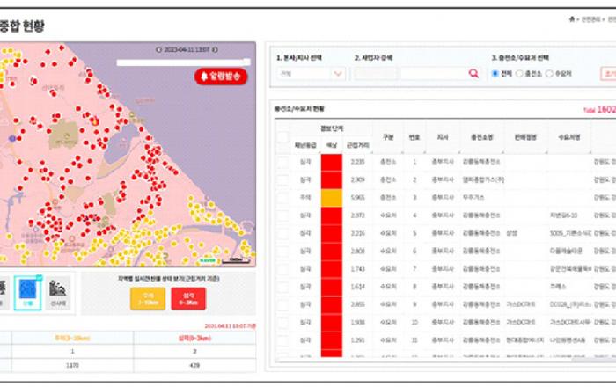Click the magnifier search icon in 사업자 검색
This screenshot has height=387, width=616.
pyautogui.click(x=474, y=74)
